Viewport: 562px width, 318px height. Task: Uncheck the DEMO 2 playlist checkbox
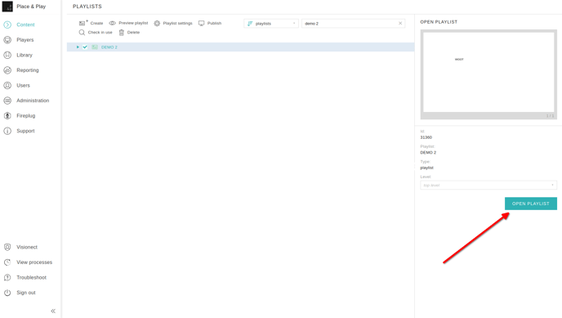85,47
